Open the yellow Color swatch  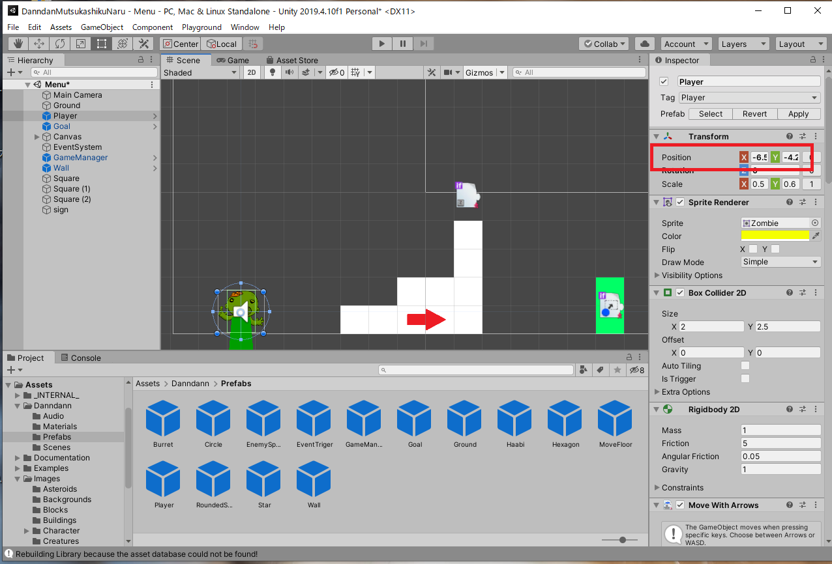coord(775,236)
